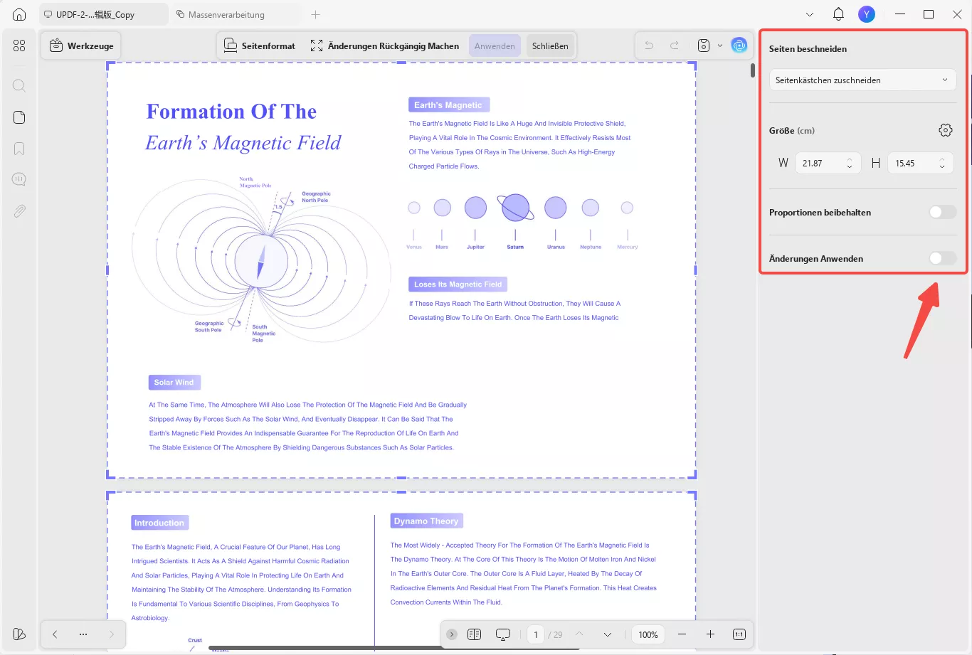Click the "Solar Wind" heading label
Viewport: 972px width, 655px height.
tap(174, 383)
